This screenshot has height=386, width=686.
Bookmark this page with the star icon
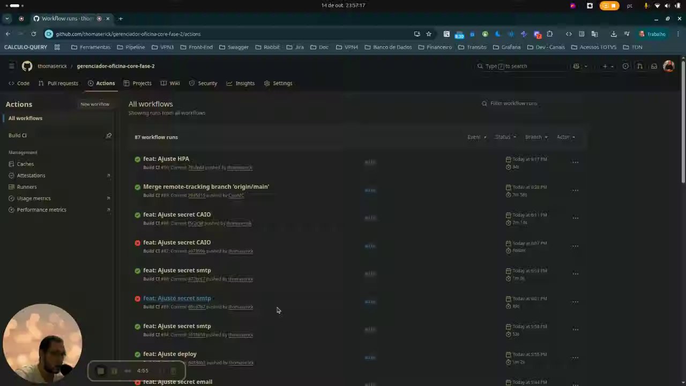(x=429, y=34)
